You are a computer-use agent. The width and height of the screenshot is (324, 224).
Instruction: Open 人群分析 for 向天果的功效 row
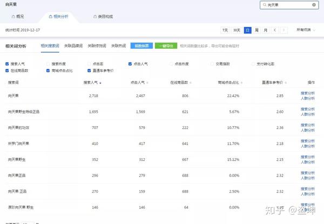click(307, 130)
